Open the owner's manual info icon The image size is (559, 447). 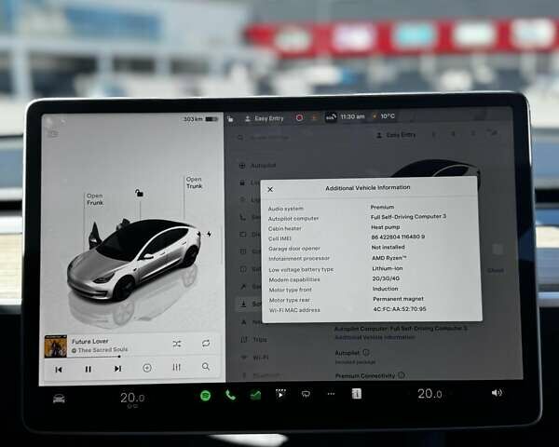click(357, 393)
